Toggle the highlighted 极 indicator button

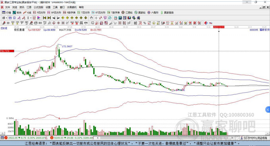[34, 18]
